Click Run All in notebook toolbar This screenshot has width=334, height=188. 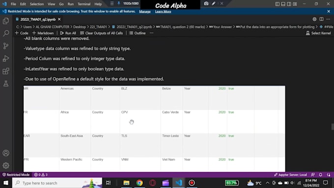click(68, 33)
